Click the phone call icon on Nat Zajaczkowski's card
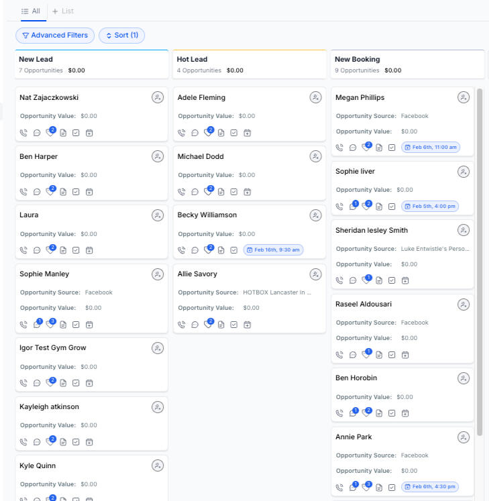The width and height of the screenshot is (489, 501). click(x=24, y=133)
